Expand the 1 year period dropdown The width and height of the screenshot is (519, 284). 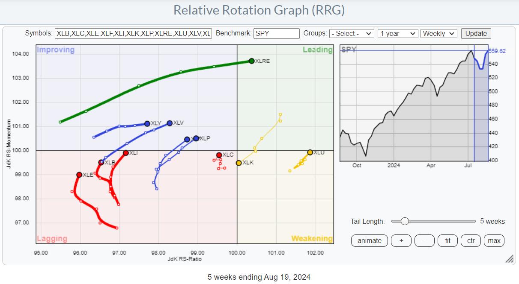click(397, 33)
